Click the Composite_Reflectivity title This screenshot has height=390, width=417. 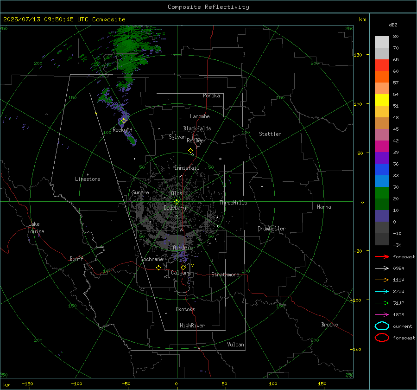[x=208, y=7]
